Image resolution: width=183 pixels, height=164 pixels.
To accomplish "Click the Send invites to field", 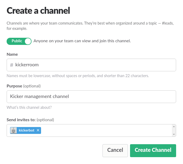I will click(91, 130).
